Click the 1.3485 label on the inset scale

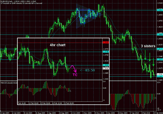106,73
